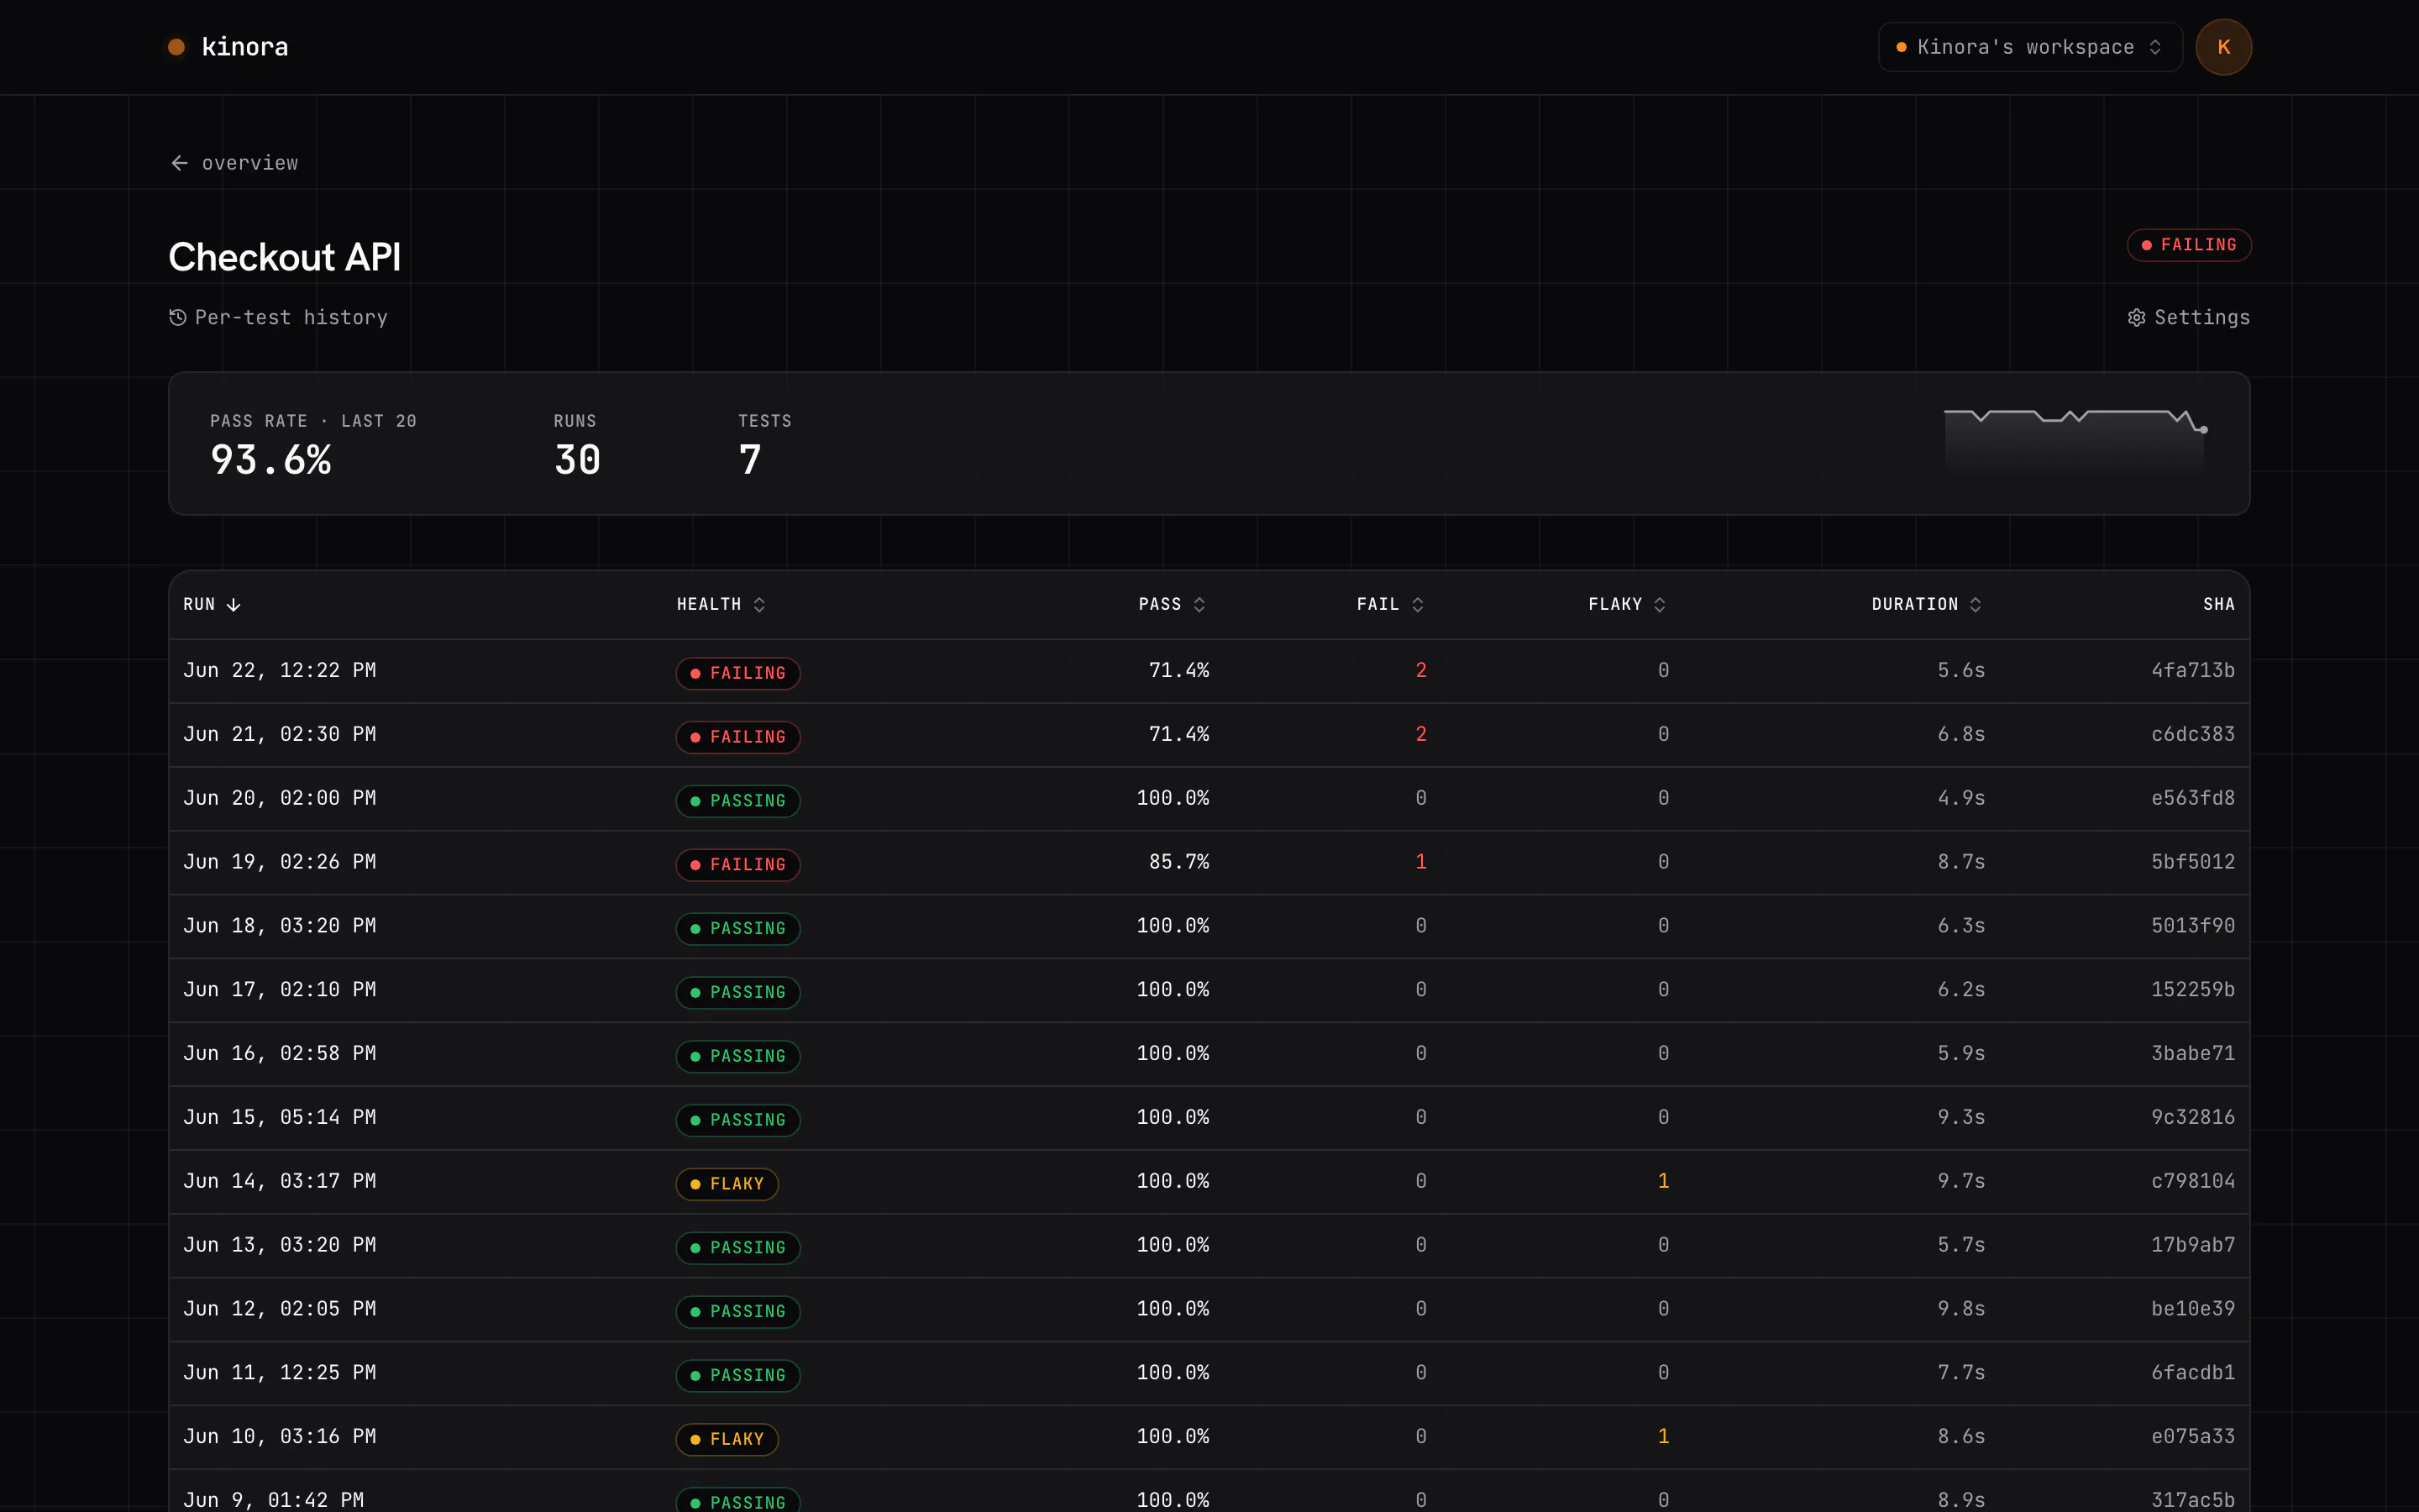Select SHA e563fd8
This screenshot has width=2419, height=1512.
click(2192, 798)
